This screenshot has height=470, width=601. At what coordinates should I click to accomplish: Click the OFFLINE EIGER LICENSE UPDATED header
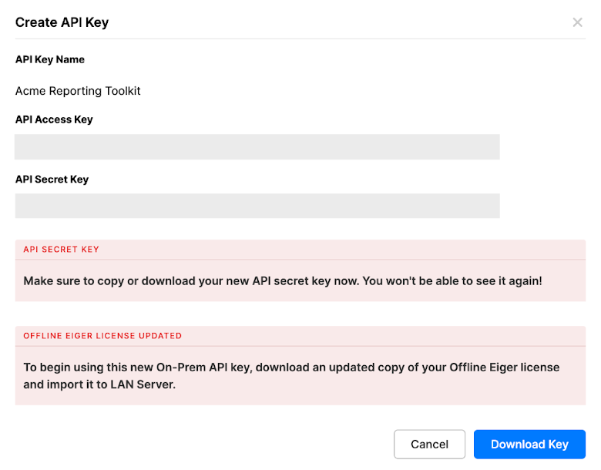tap(102, 336)
